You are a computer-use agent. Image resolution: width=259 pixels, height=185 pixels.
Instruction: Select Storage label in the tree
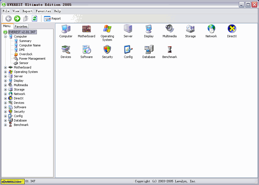pos(19,89)
